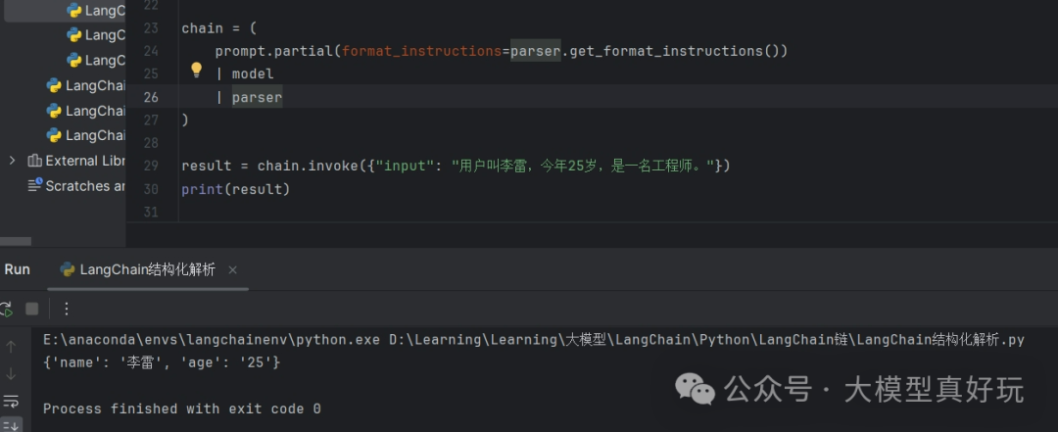Click the down arrow in the console gutter
This screenshot has width=1058, height=432.
[11, 374]
